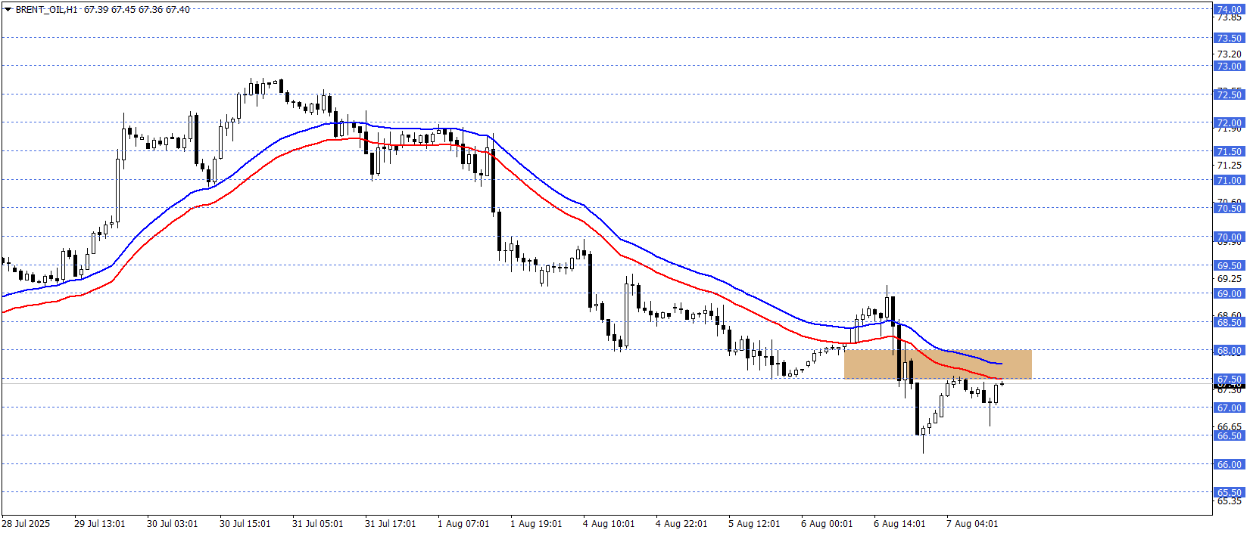The image size is (1250, 533).
Task: Click the 71.50 price level label
Action: 1229,151
